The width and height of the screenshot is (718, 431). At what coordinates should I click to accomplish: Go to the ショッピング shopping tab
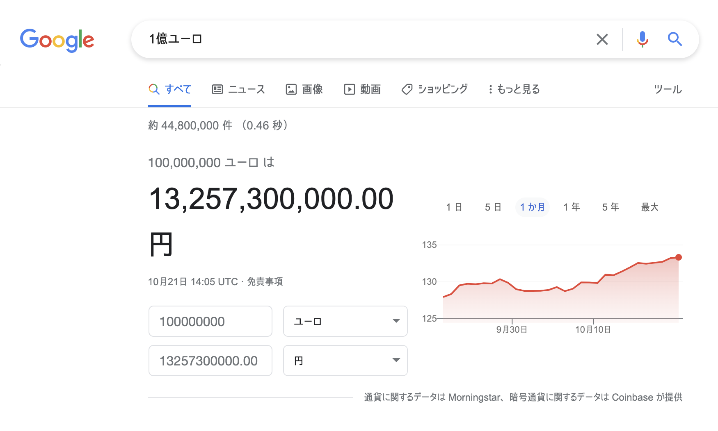point(434,89)
